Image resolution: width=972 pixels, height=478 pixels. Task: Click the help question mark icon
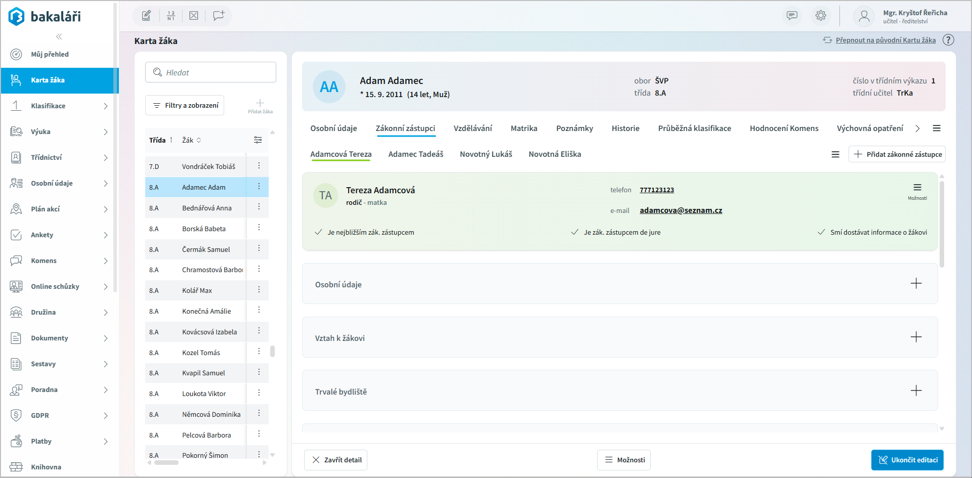(949, 40)
